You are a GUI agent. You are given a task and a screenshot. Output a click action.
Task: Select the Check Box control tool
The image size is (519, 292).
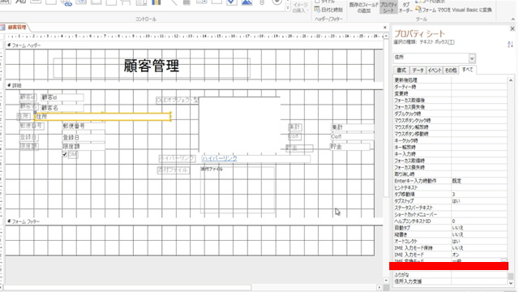point(231,2)
